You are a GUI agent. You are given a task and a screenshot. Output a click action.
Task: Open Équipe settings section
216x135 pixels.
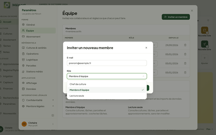point(38,31)
